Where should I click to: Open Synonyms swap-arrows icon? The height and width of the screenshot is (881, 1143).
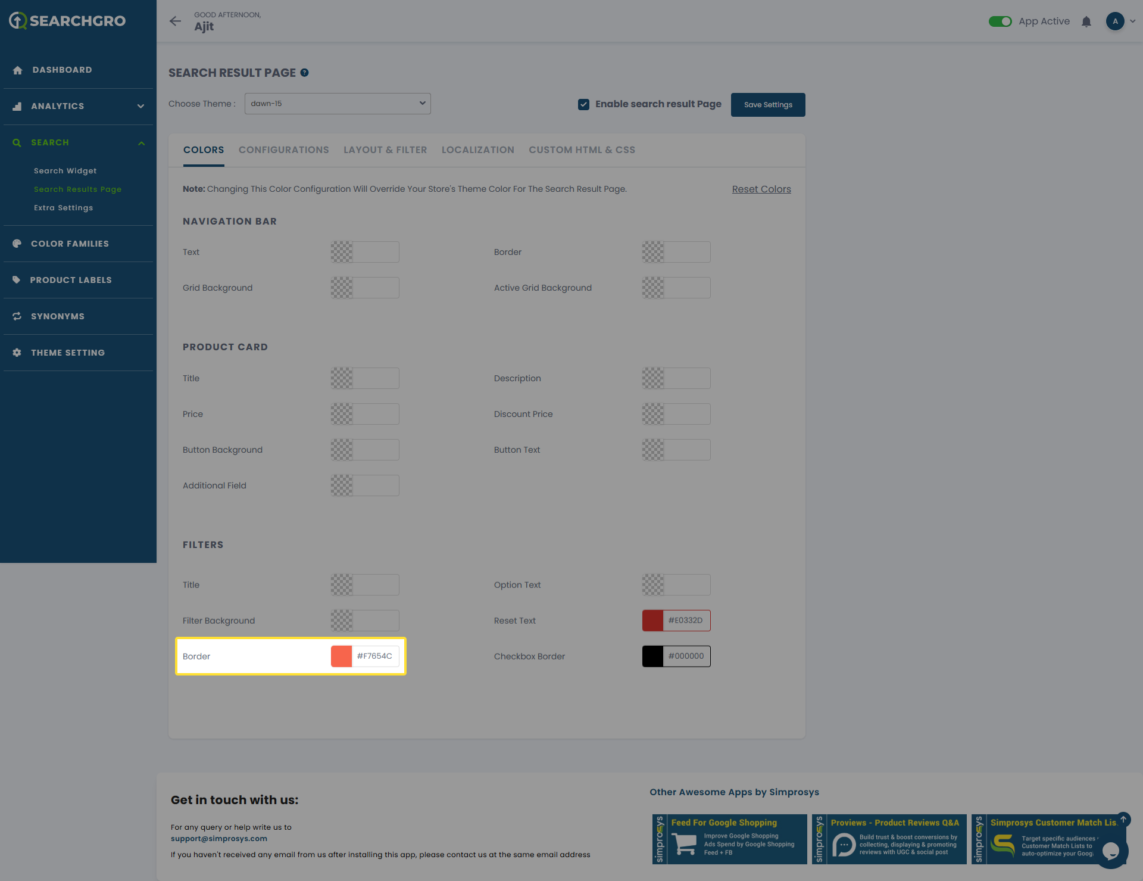pyautogui.click(x=17, y=316)
